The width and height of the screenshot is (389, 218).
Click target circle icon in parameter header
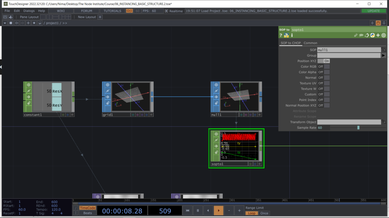pyautogui.click(x=384, y=35)
